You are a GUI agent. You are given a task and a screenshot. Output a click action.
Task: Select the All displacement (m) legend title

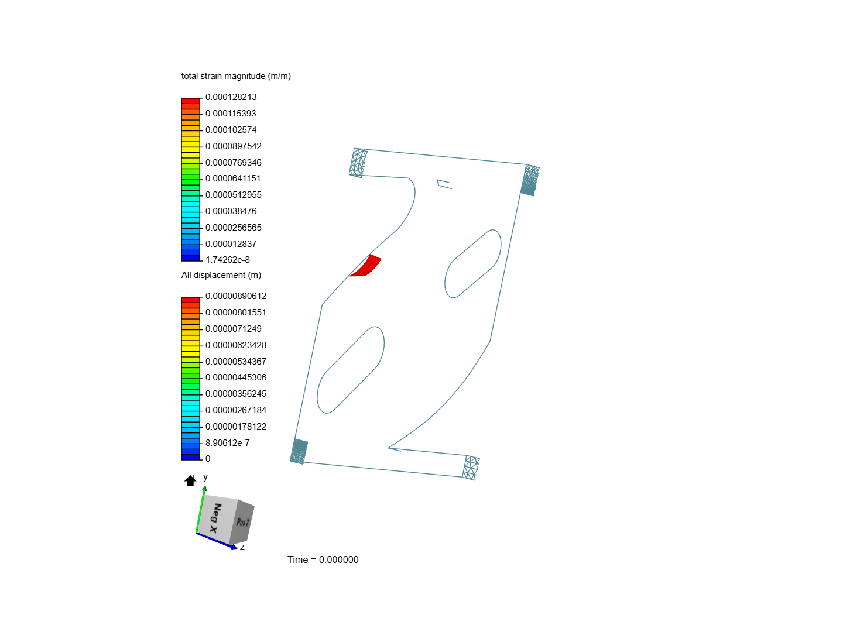[x=221, y=275]
